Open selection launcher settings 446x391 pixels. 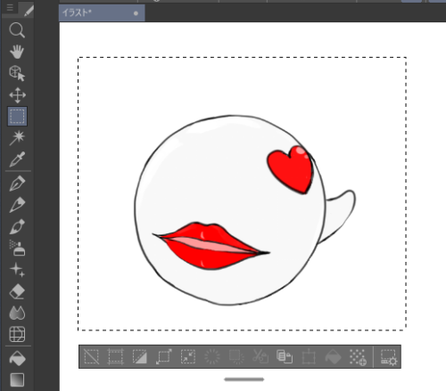point(388,357)
